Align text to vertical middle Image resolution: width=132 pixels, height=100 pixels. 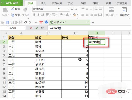(87, 9)
